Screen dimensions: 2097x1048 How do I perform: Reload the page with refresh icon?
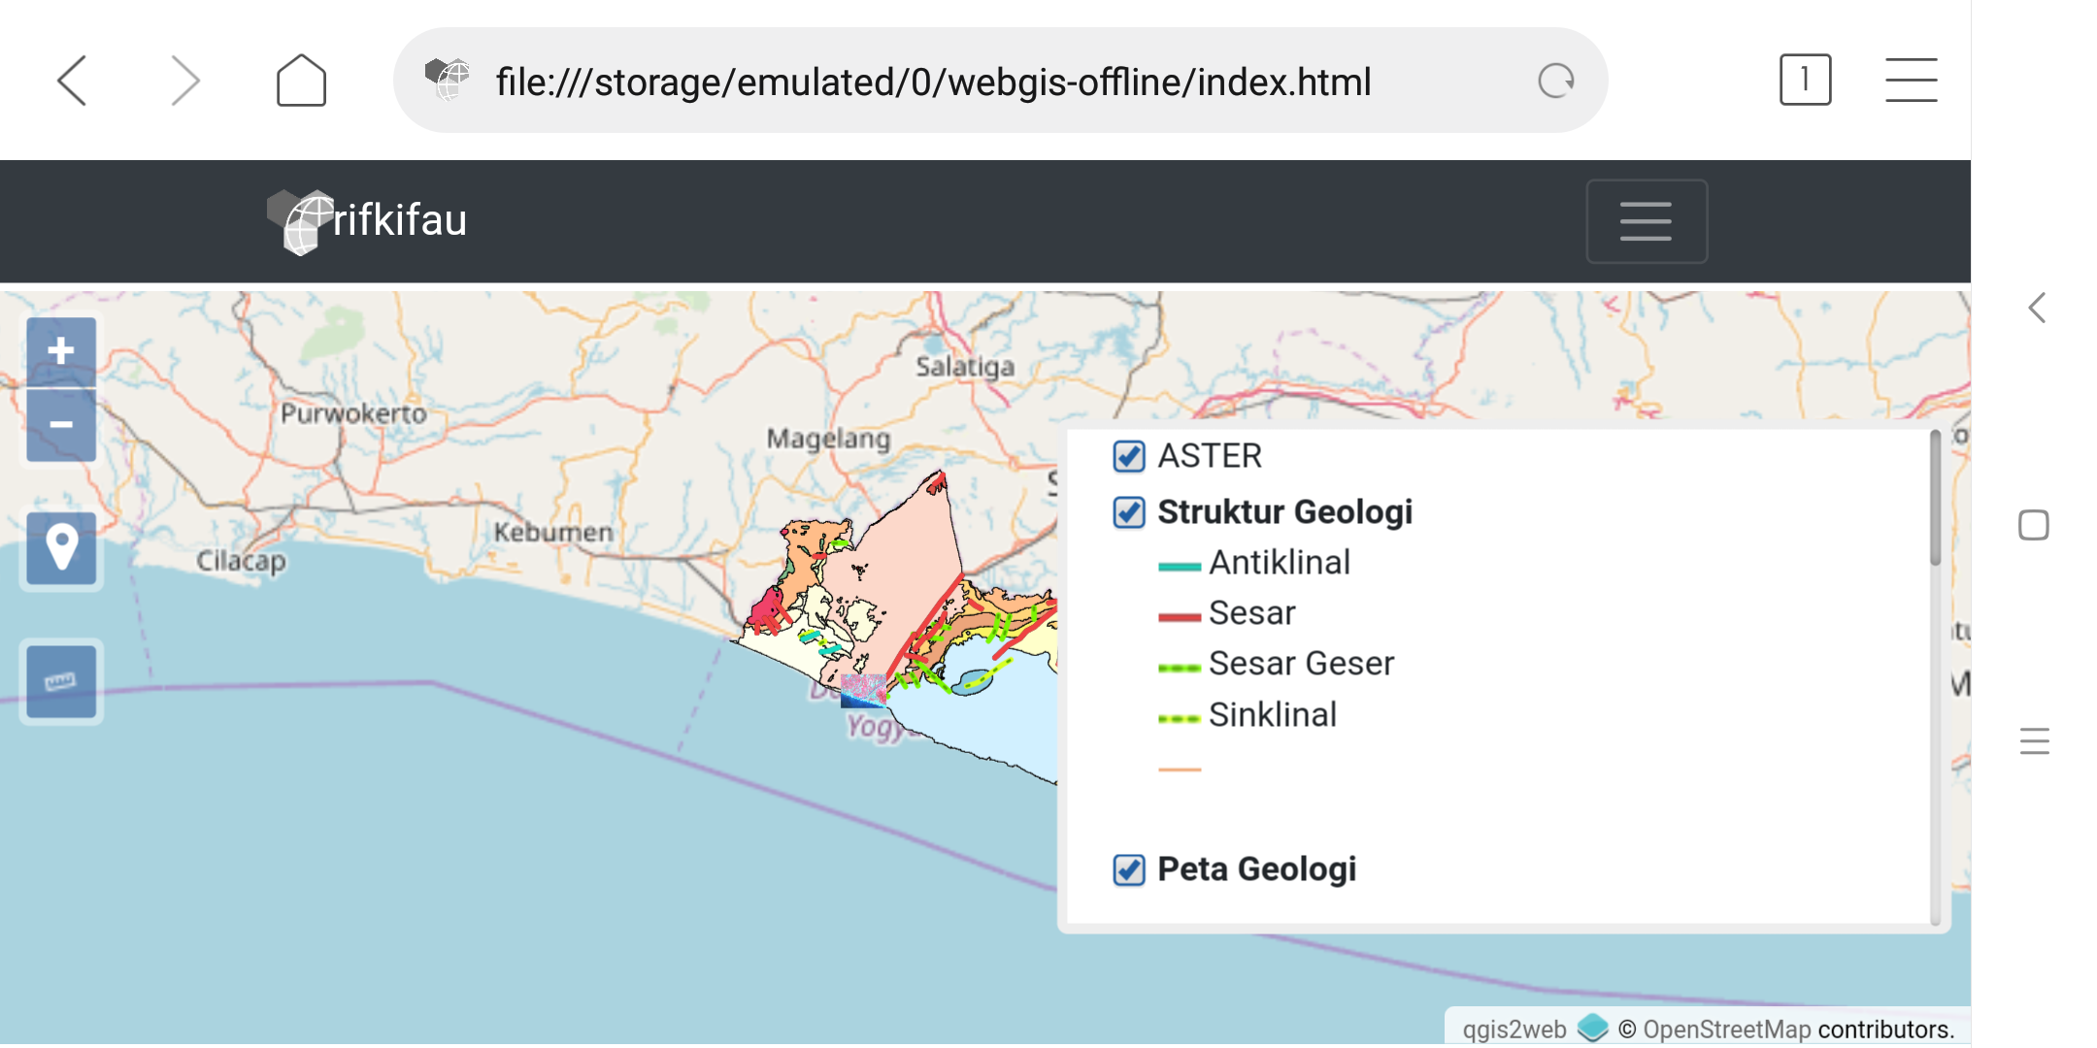pyautogui.click(x=1555, y=81)
